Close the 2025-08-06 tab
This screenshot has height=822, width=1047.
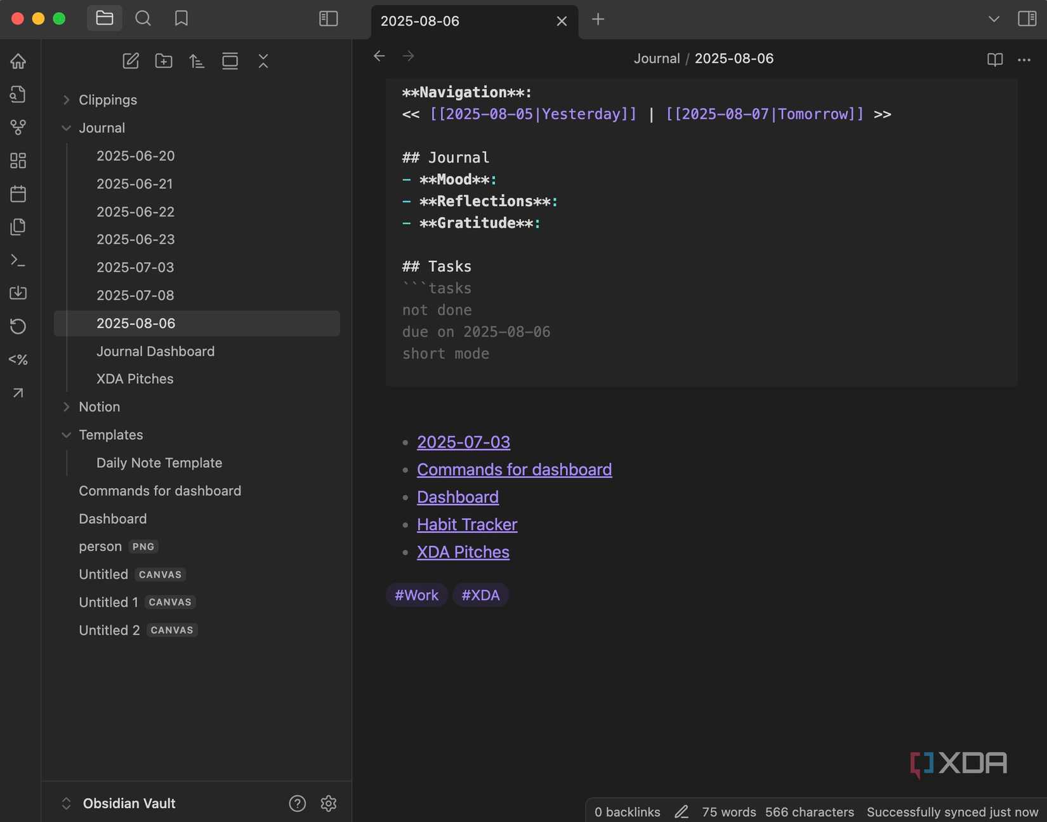click(x=562, y=21)
